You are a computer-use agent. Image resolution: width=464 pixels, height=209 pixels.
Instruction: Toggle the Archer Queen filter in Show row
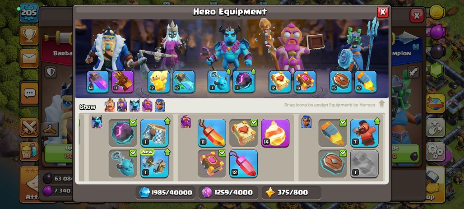(x=122, y=105)
